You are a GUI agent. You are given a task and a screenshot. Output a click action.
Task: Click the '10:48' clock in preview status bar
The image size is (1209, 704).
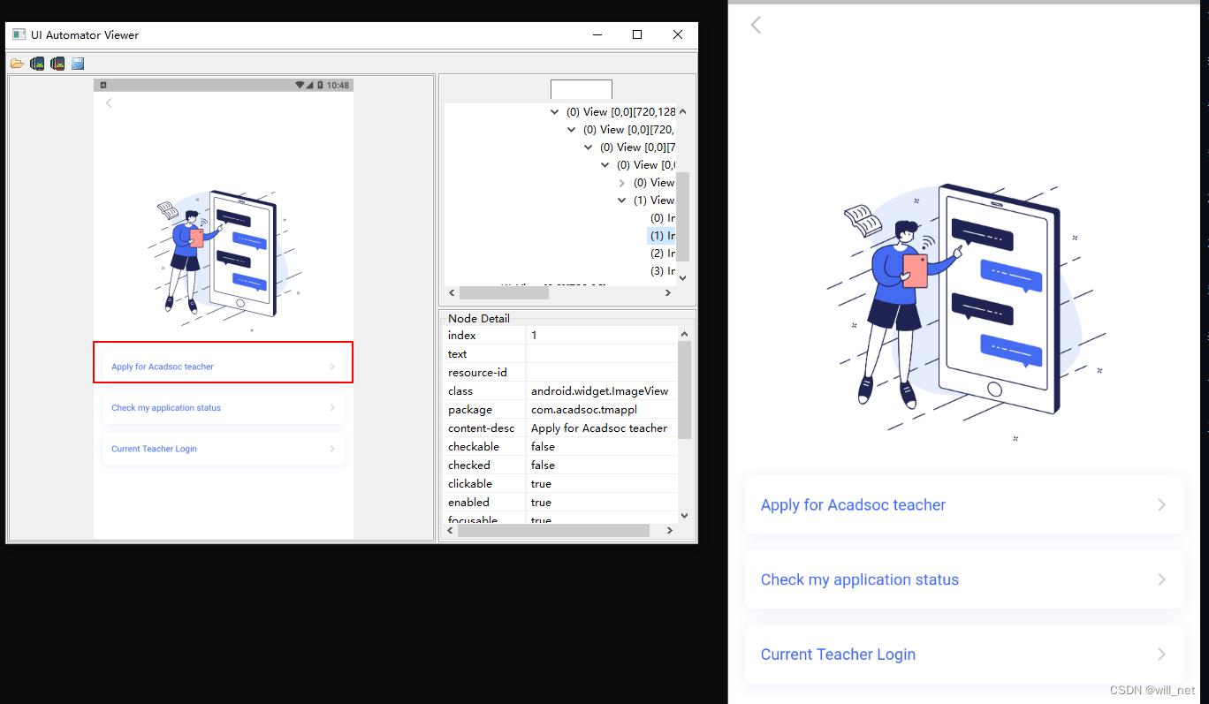[x=338, y=86]
